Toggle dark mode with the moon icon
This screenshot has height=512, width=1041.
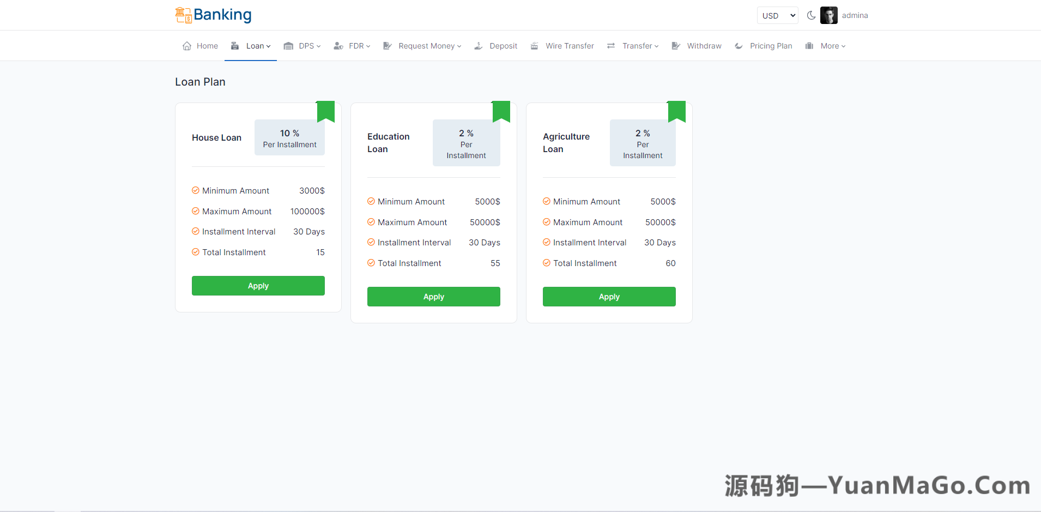point(810,15)
